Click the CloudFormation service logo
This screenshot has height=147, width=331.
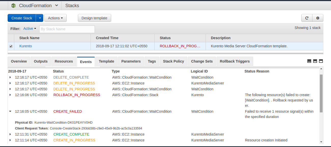13,5
